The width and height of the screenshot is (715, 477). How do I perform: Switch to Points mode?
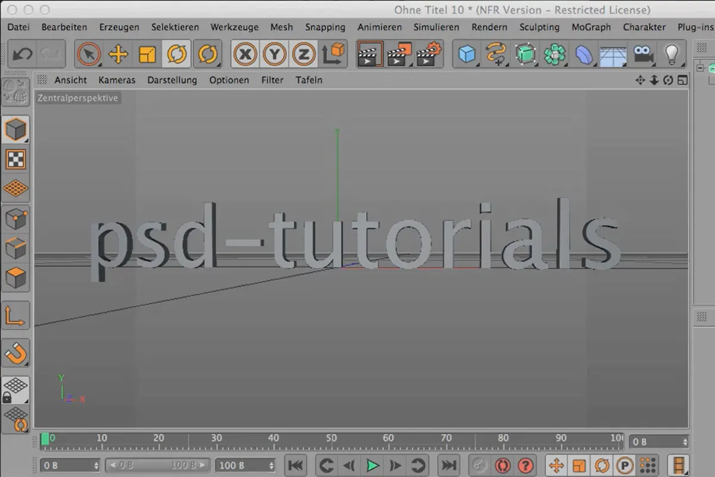tap(15, 219)
